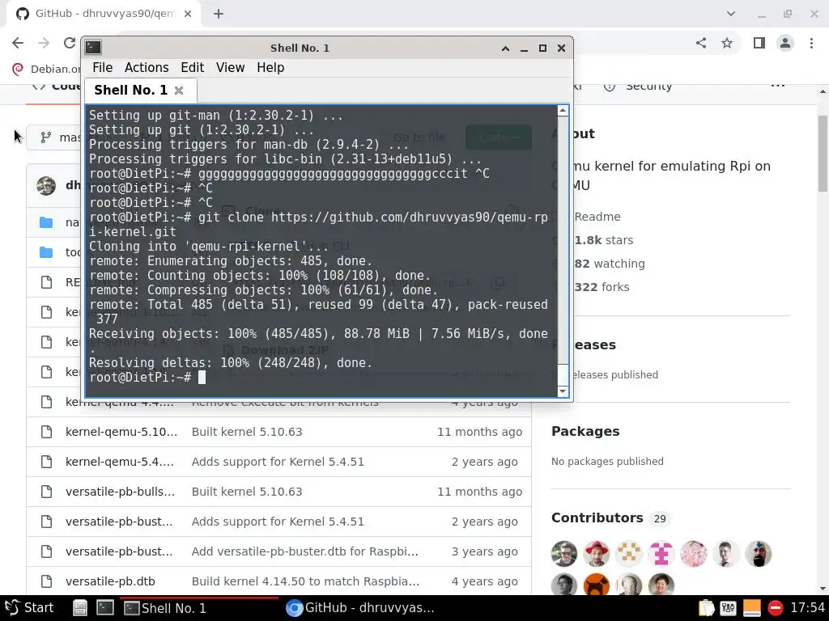Click clipboard tray icon

coord(706,608)
